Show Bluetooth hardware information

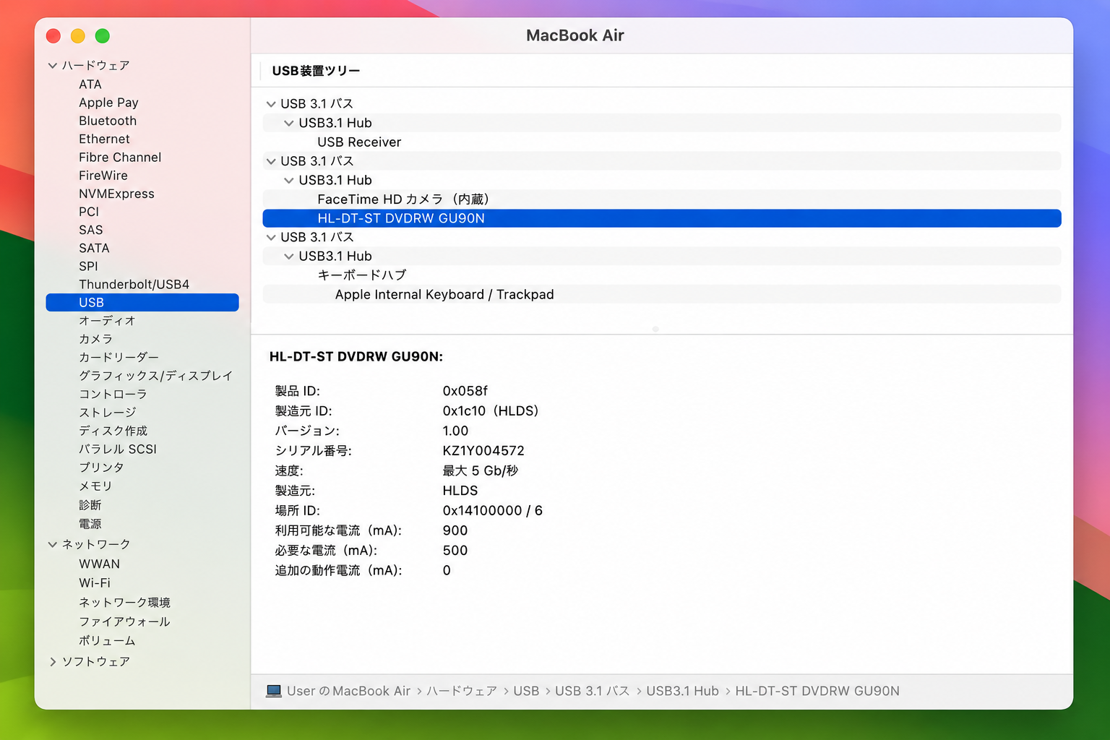[x=108, y=121]
